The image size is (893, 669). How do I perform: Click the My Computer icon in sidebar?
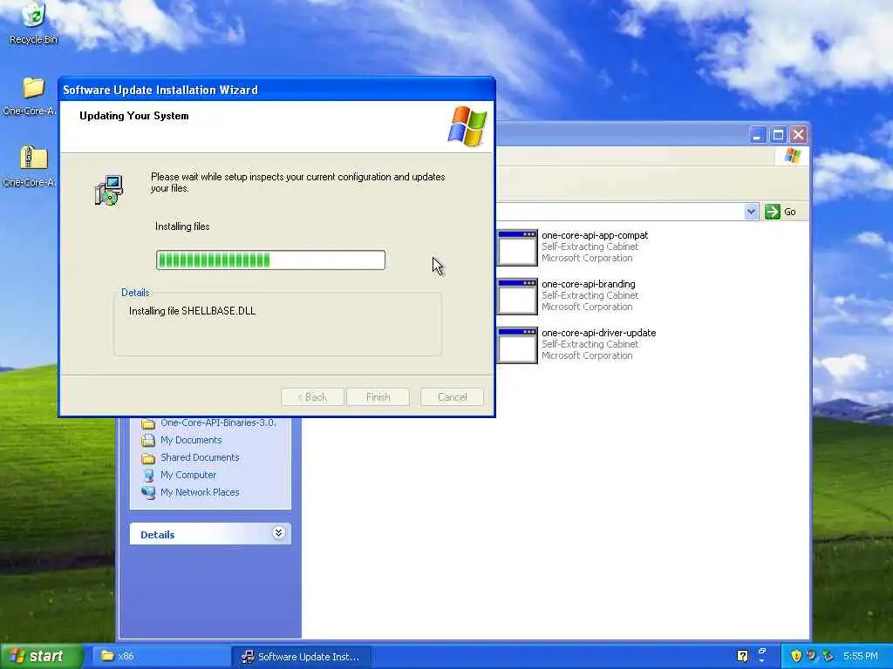click(x=148, y=475)
